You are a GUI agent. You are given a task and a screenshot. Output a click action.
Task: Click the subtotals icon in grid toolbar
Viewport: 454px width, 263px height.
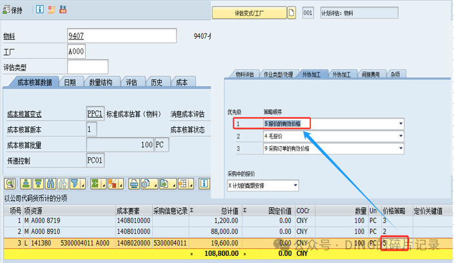click(113, 184)
